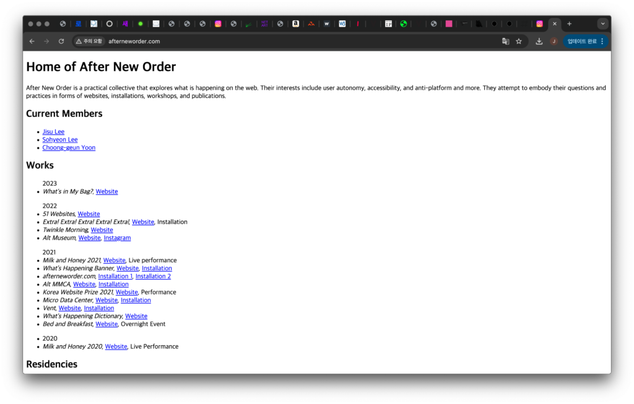
Task: Expand the tab search dropdown chevron
Action: click(602, 24)
